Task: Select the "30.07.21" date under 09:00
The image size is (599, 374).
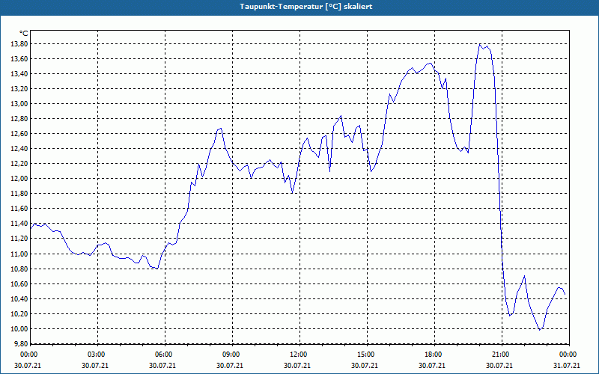Action: [230, 366]
